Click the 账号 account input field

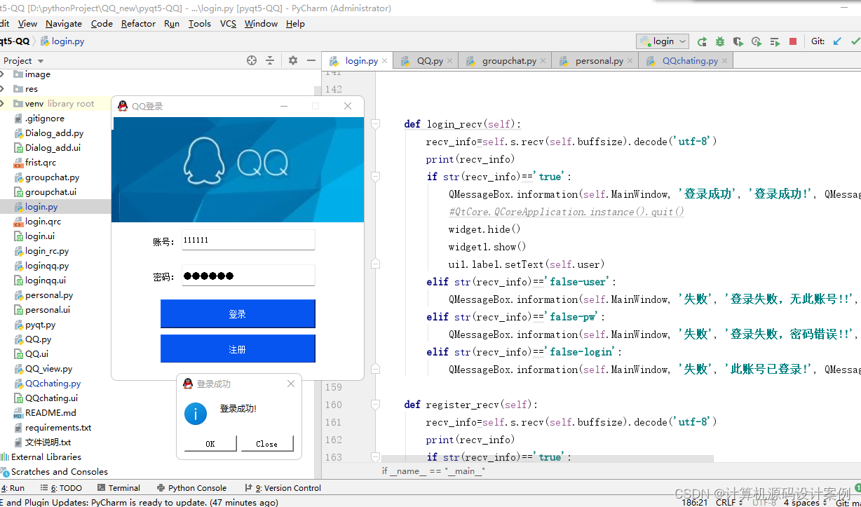click(248, 240)
